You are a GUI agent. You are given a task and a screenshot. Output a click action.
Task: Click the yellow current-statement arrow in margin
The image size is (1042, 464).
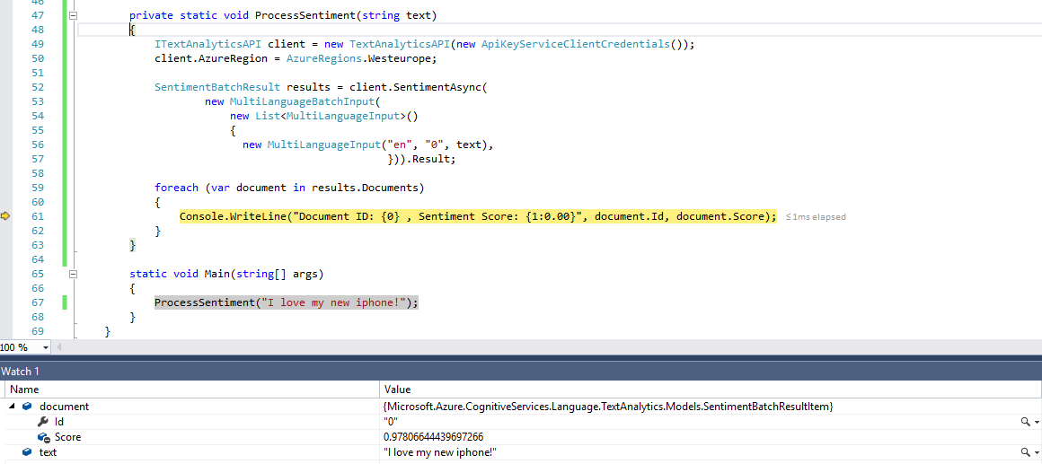click(6, 215)
